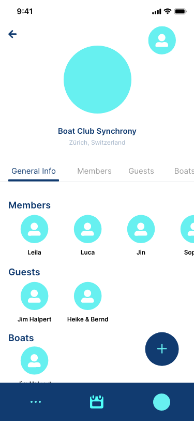The height and width of the screenshot is (421, 194).
Task: Tap the large club picture circle
Action: tap(97, 79)
